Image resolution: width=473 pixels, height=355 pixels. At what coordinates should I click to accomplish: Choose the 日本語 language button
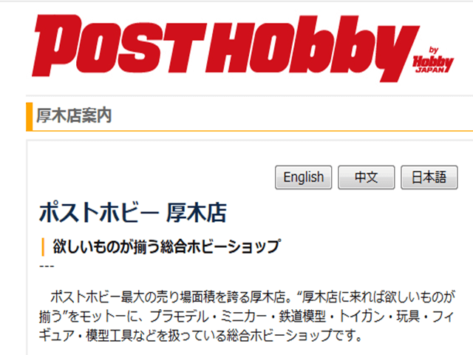[429, 177]
